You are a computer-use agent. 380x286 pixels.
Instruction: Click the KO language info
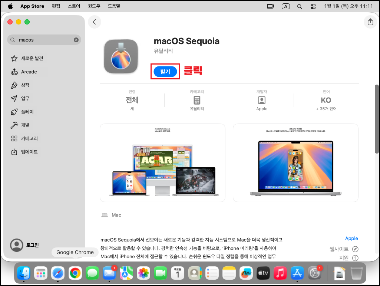point(326,100)
